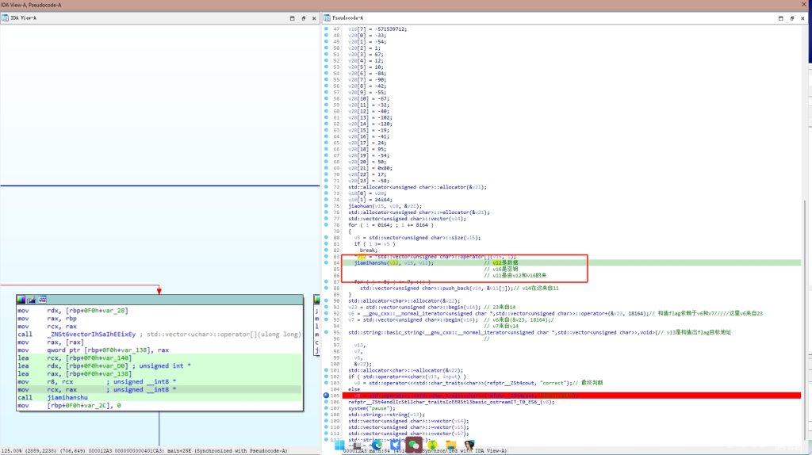Open node color picker in graph block

coord(21,300)
